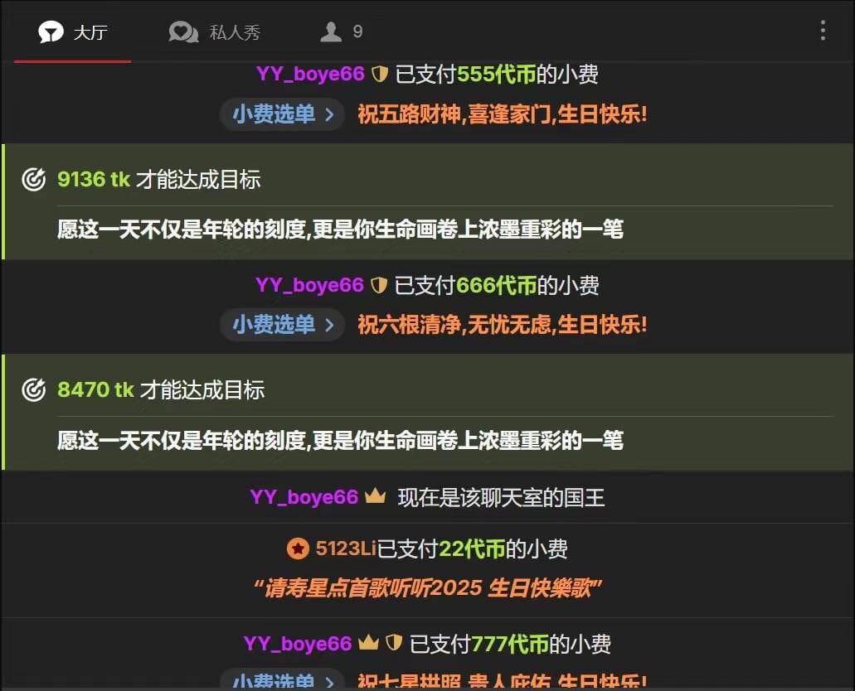The image size is (855, 691).
Task: Switch to the 大厅 tab
Action: 73,32
